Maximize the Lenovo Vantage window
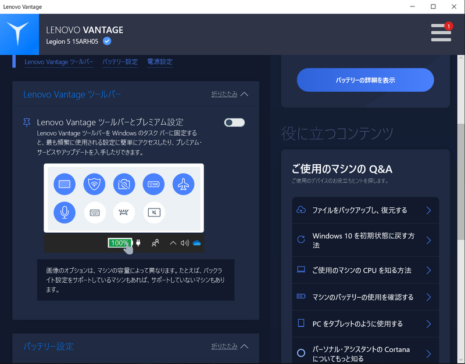The height and width of the screenshot is (364, 465). [x=433, y=6]
